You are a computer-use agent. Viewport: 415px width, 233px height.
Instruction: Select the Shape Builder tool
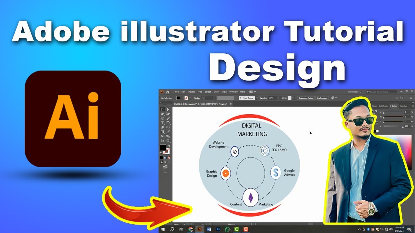click(x=168, y=127)
